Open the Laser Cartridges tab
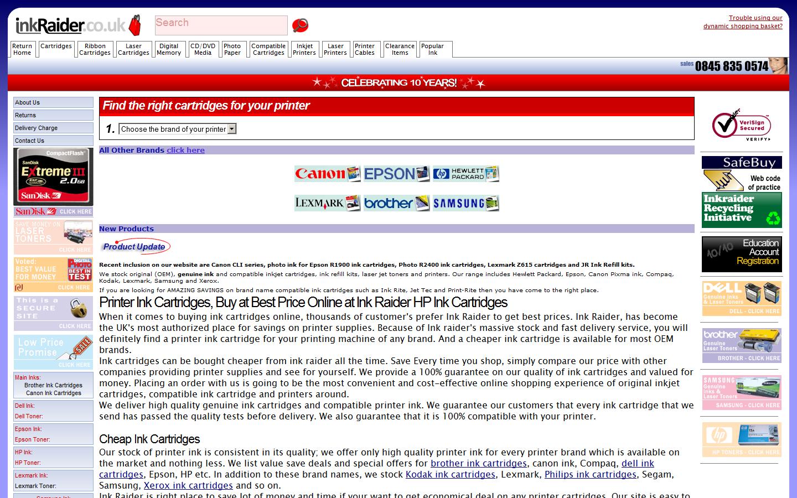This screenshot has width=797, height=498. [133, 49]
